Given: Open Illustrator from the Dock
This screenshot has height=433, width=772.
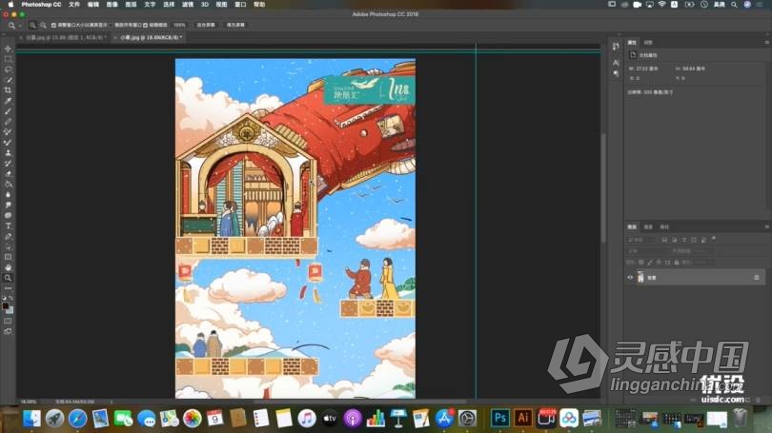Looking at the screenshot, I should coord(523,419).
